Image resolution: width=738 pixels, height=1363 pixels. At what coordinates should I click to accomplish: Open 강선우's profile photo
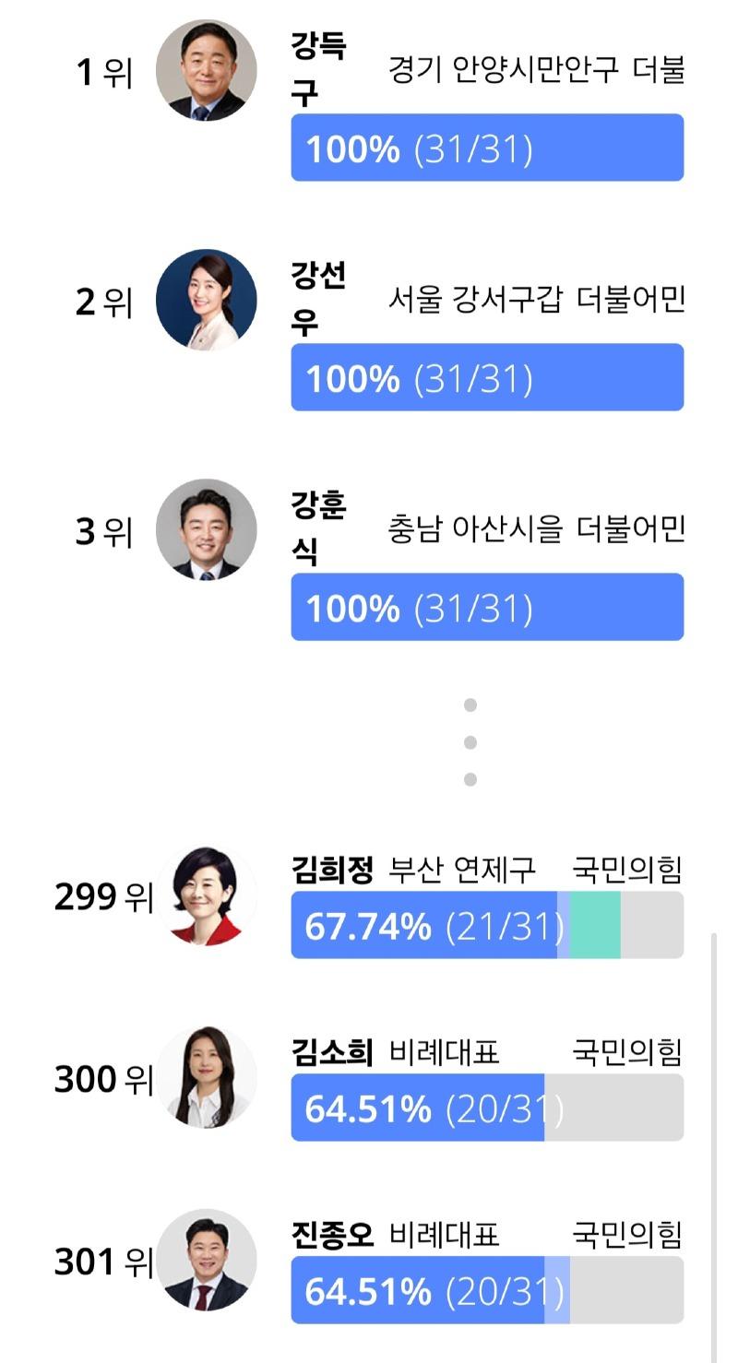point(207,300)
